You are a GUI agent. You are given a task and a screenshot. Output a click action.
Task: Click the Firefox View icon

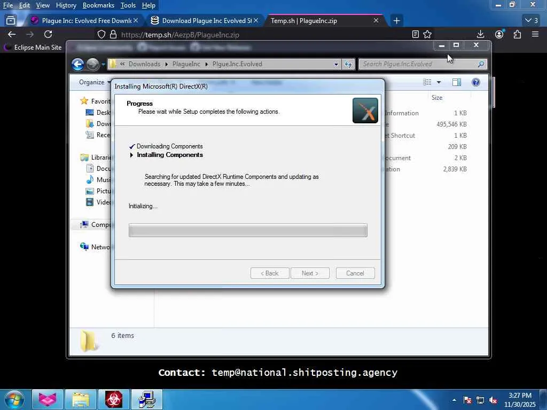[11, 21]
